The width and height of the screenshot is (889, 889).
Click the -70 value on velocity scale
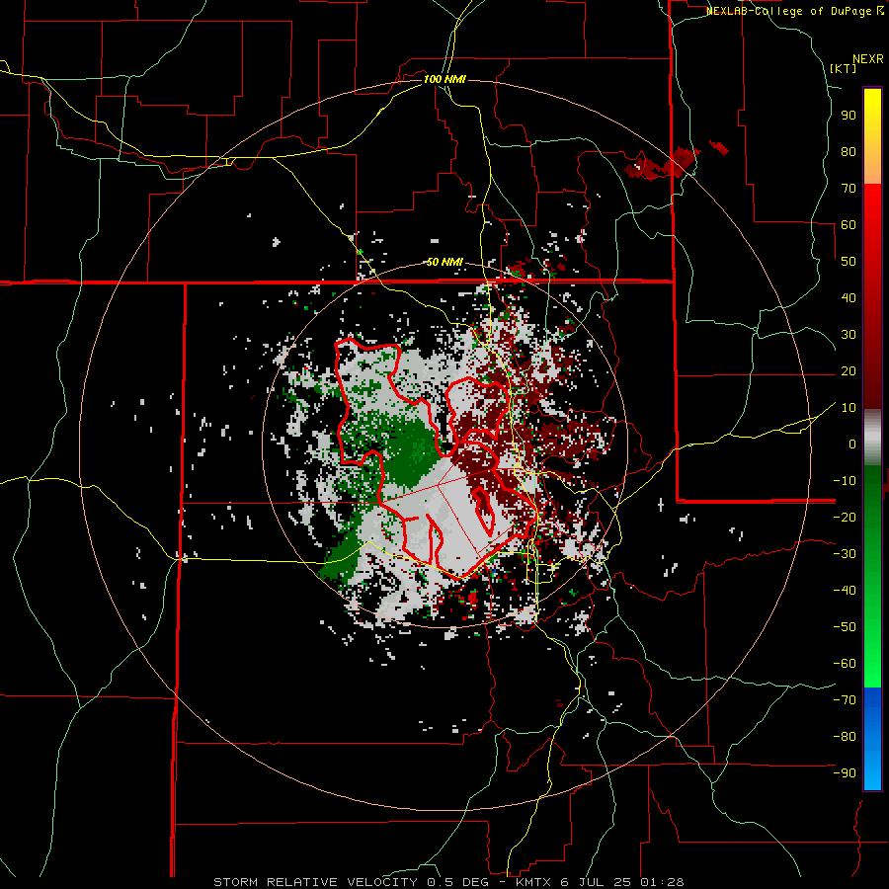click(845, 700)
